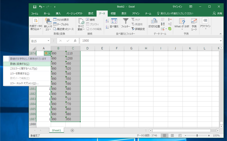Choose 数値に変換する from error menu
The width and height of the screenshot is (227, 141).
[20, 64]
